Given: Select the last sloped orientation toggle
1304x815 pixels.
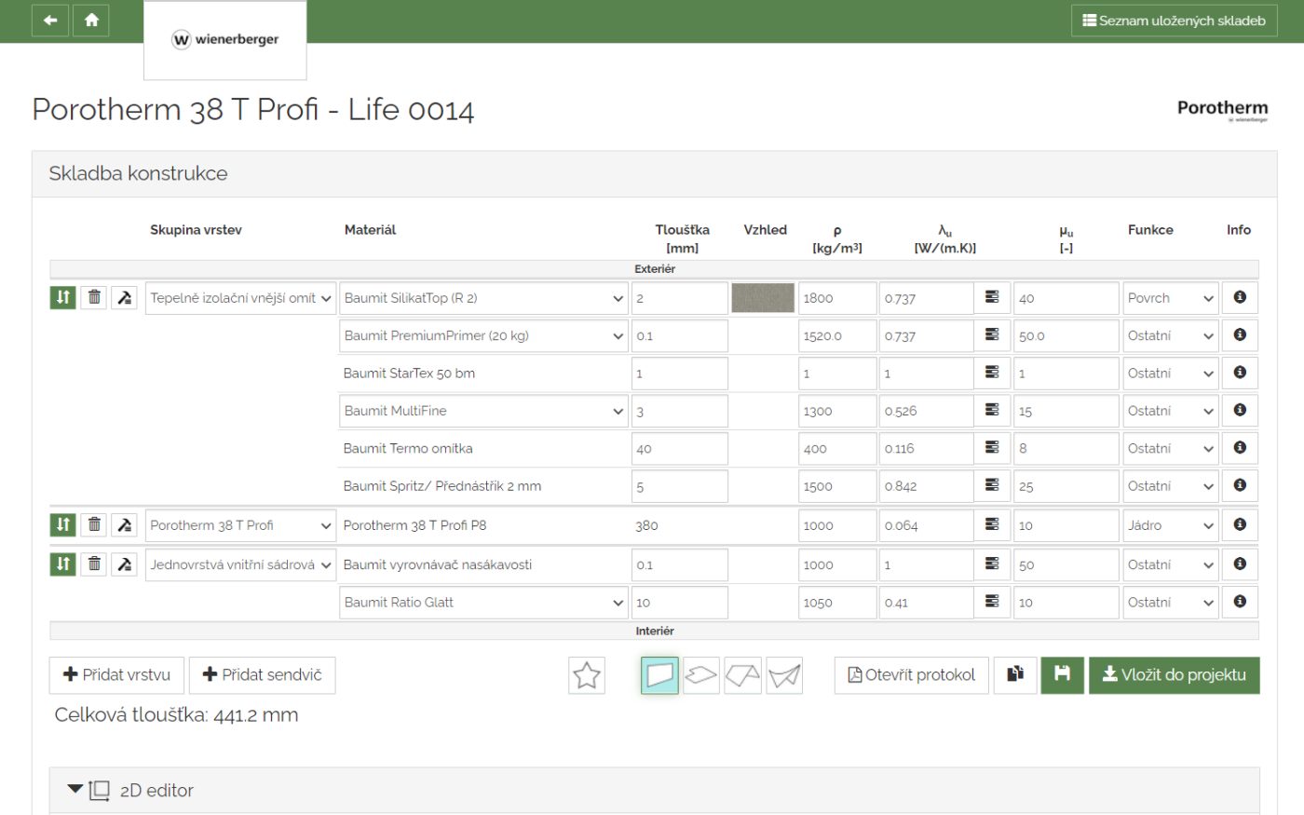Looking at the screenshot, I should [x=784, y=675].
